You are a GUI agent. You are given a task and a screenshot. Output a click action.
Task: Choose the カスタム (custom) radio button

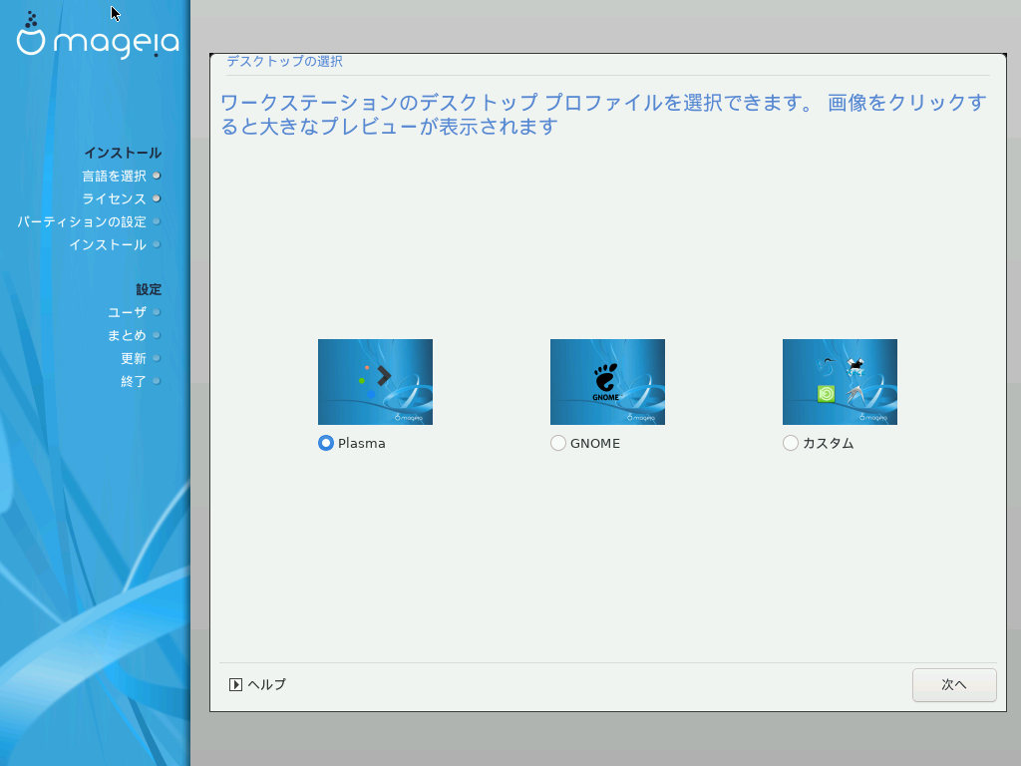[791, 443]
